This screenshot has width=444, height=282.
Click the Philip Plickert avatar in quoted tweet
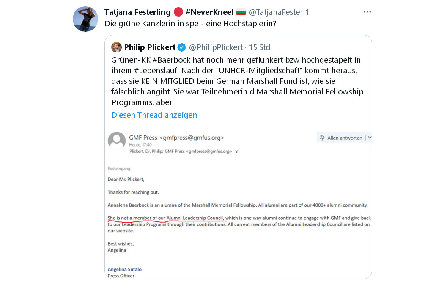[116, 47]
